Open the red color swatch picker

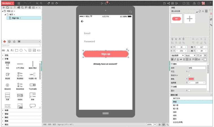[x=191, y=79]
